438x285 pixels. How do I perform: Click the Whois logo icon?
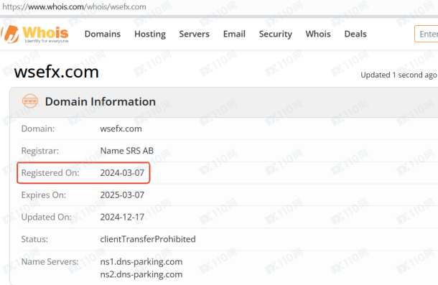point(10,34)
